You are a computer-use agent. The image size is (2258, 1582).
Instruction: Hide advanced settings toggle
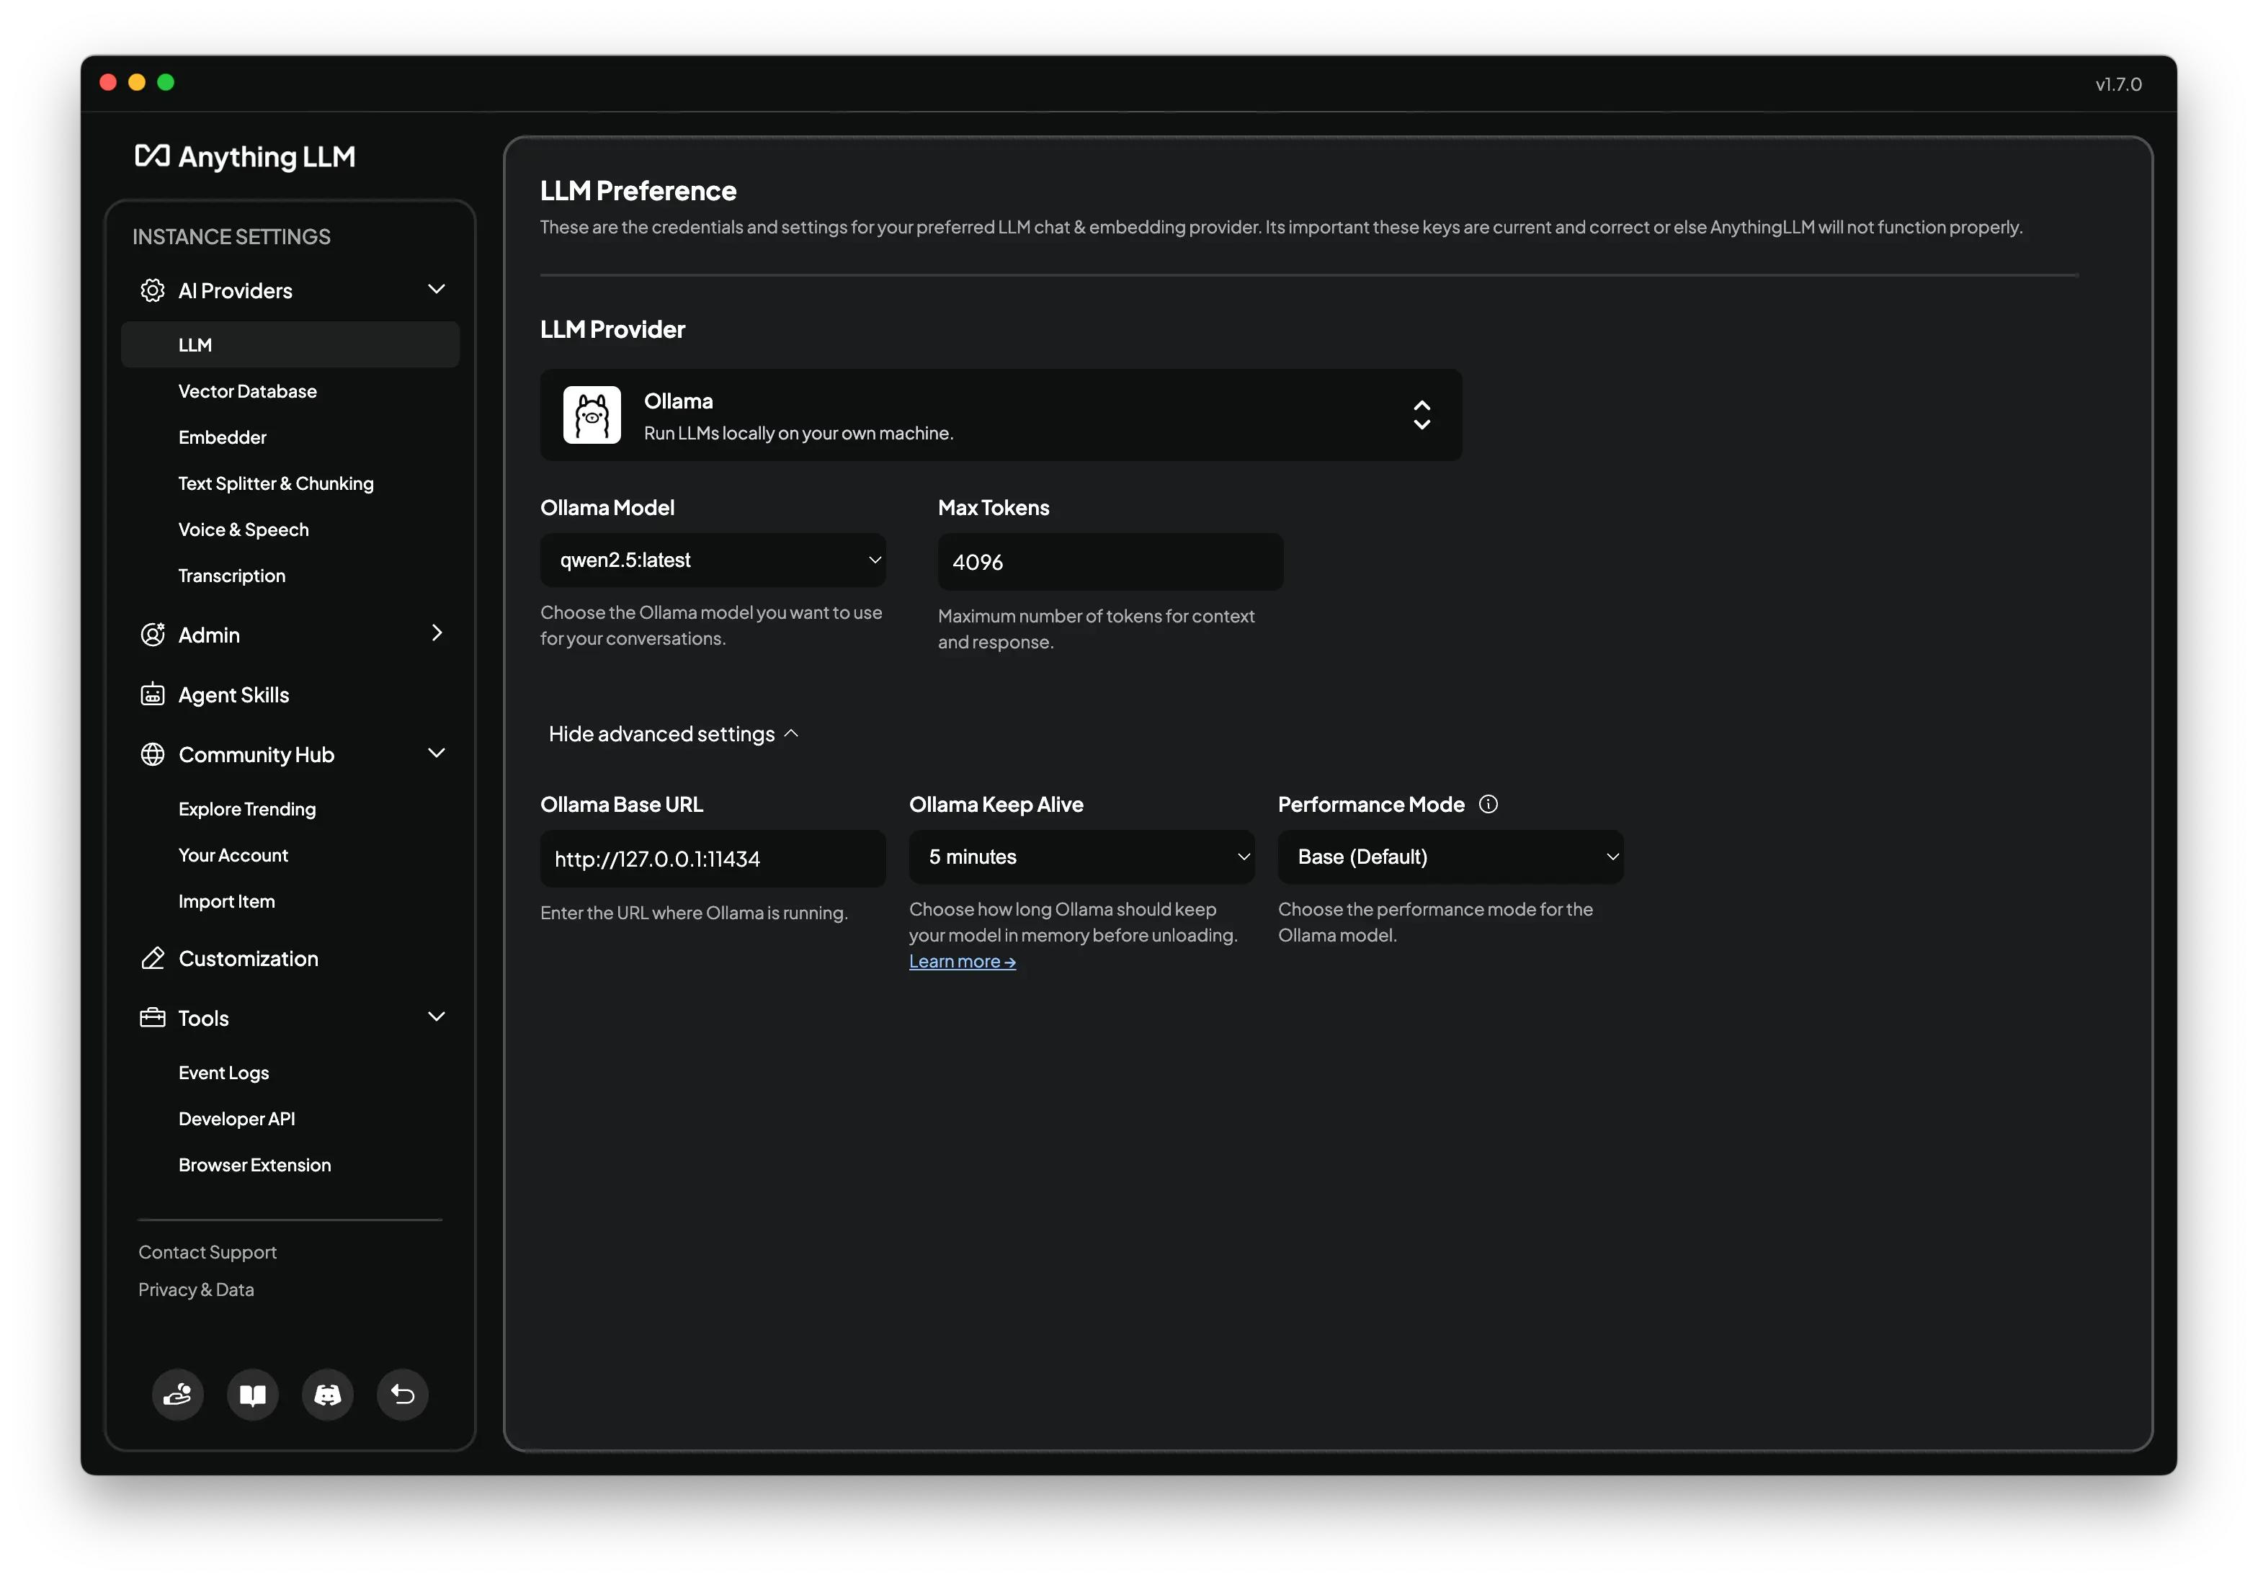(x=674, y=735)
